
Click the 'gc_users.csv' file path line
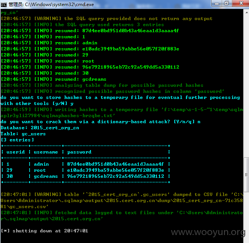click(24, 207)
